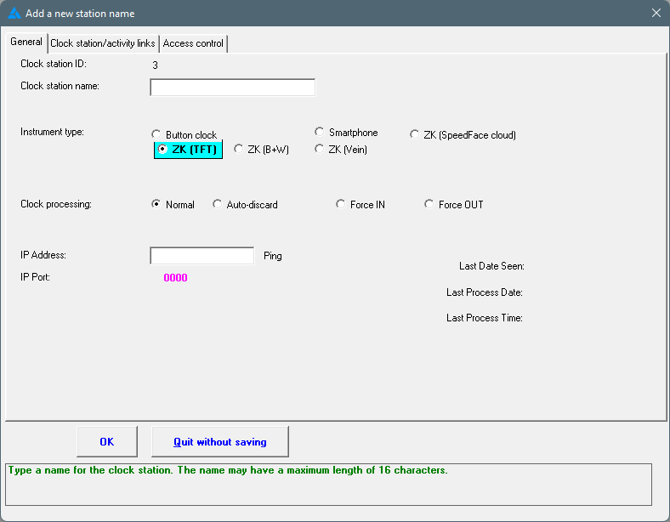This screenshot has width=670, height=522.
Task: Click the Last Date Seen label
Action: (x=491, y=266)
